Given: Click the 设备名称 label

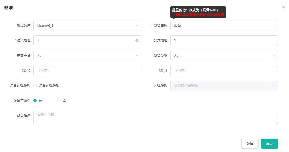Looking at the screenshot, I should 160,25.
